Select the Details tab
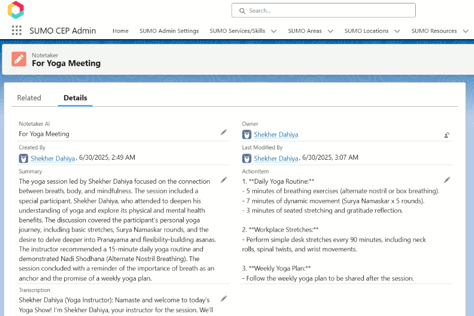Screen dimensions: 474x316 75,98
